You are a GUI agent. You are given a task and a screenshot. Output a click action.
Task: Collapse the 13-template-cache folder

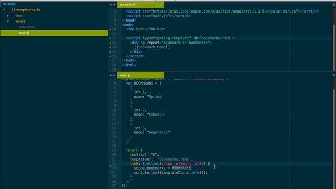pyautogui.click(x=4, y=10)
